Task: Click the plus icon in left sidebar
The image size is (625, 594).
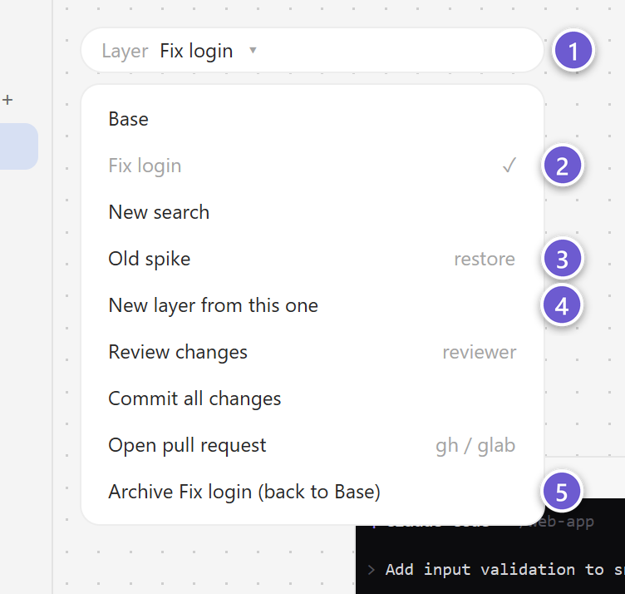Action: [7, 100]
